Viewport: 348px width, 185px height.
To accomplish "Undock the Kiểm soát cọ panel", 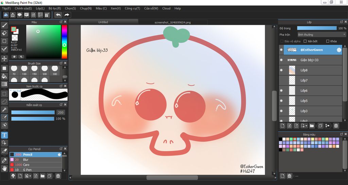I will (61, 104).
